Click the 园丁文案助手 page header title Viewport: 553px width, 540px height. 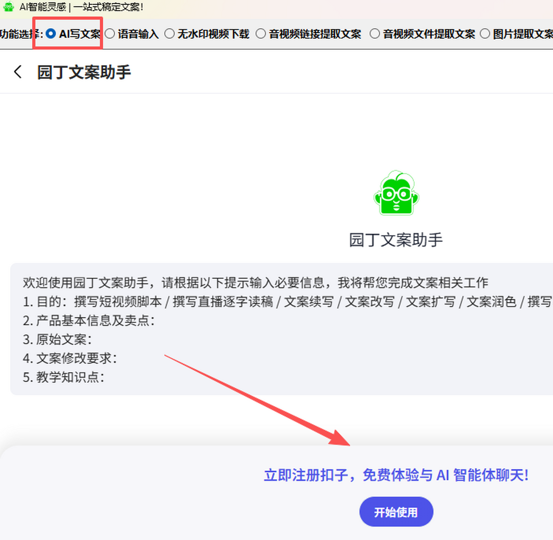pyautogui.click(x=84, y=72)
